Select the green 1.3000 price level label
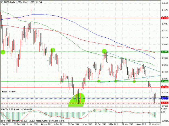Viewport: 169px width, 126px height. tap(165, 81)
